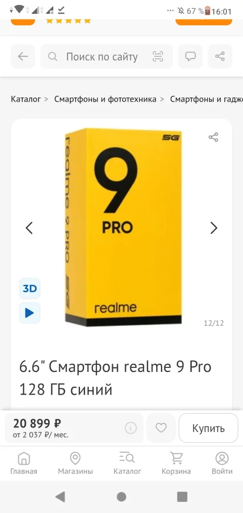Open the 3D view of product

pyautogui.click(x=30, y=288)
